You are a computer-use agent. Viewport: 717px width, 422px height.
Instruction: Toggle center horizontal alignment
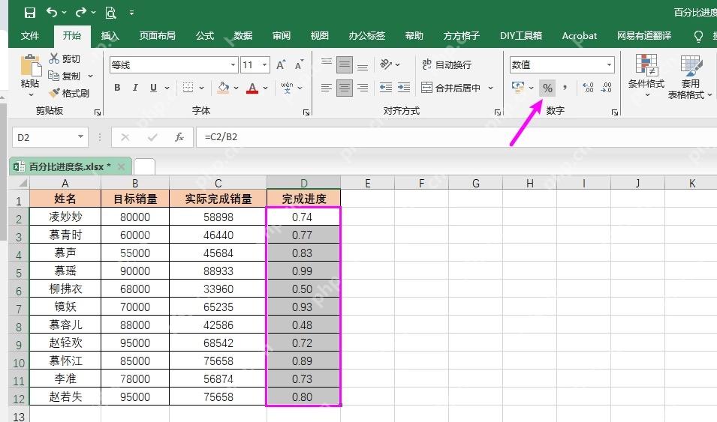(345, 88)
